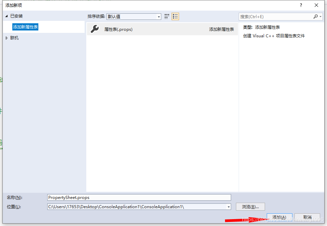Click the 浏览(B)... button

point(250,206)
